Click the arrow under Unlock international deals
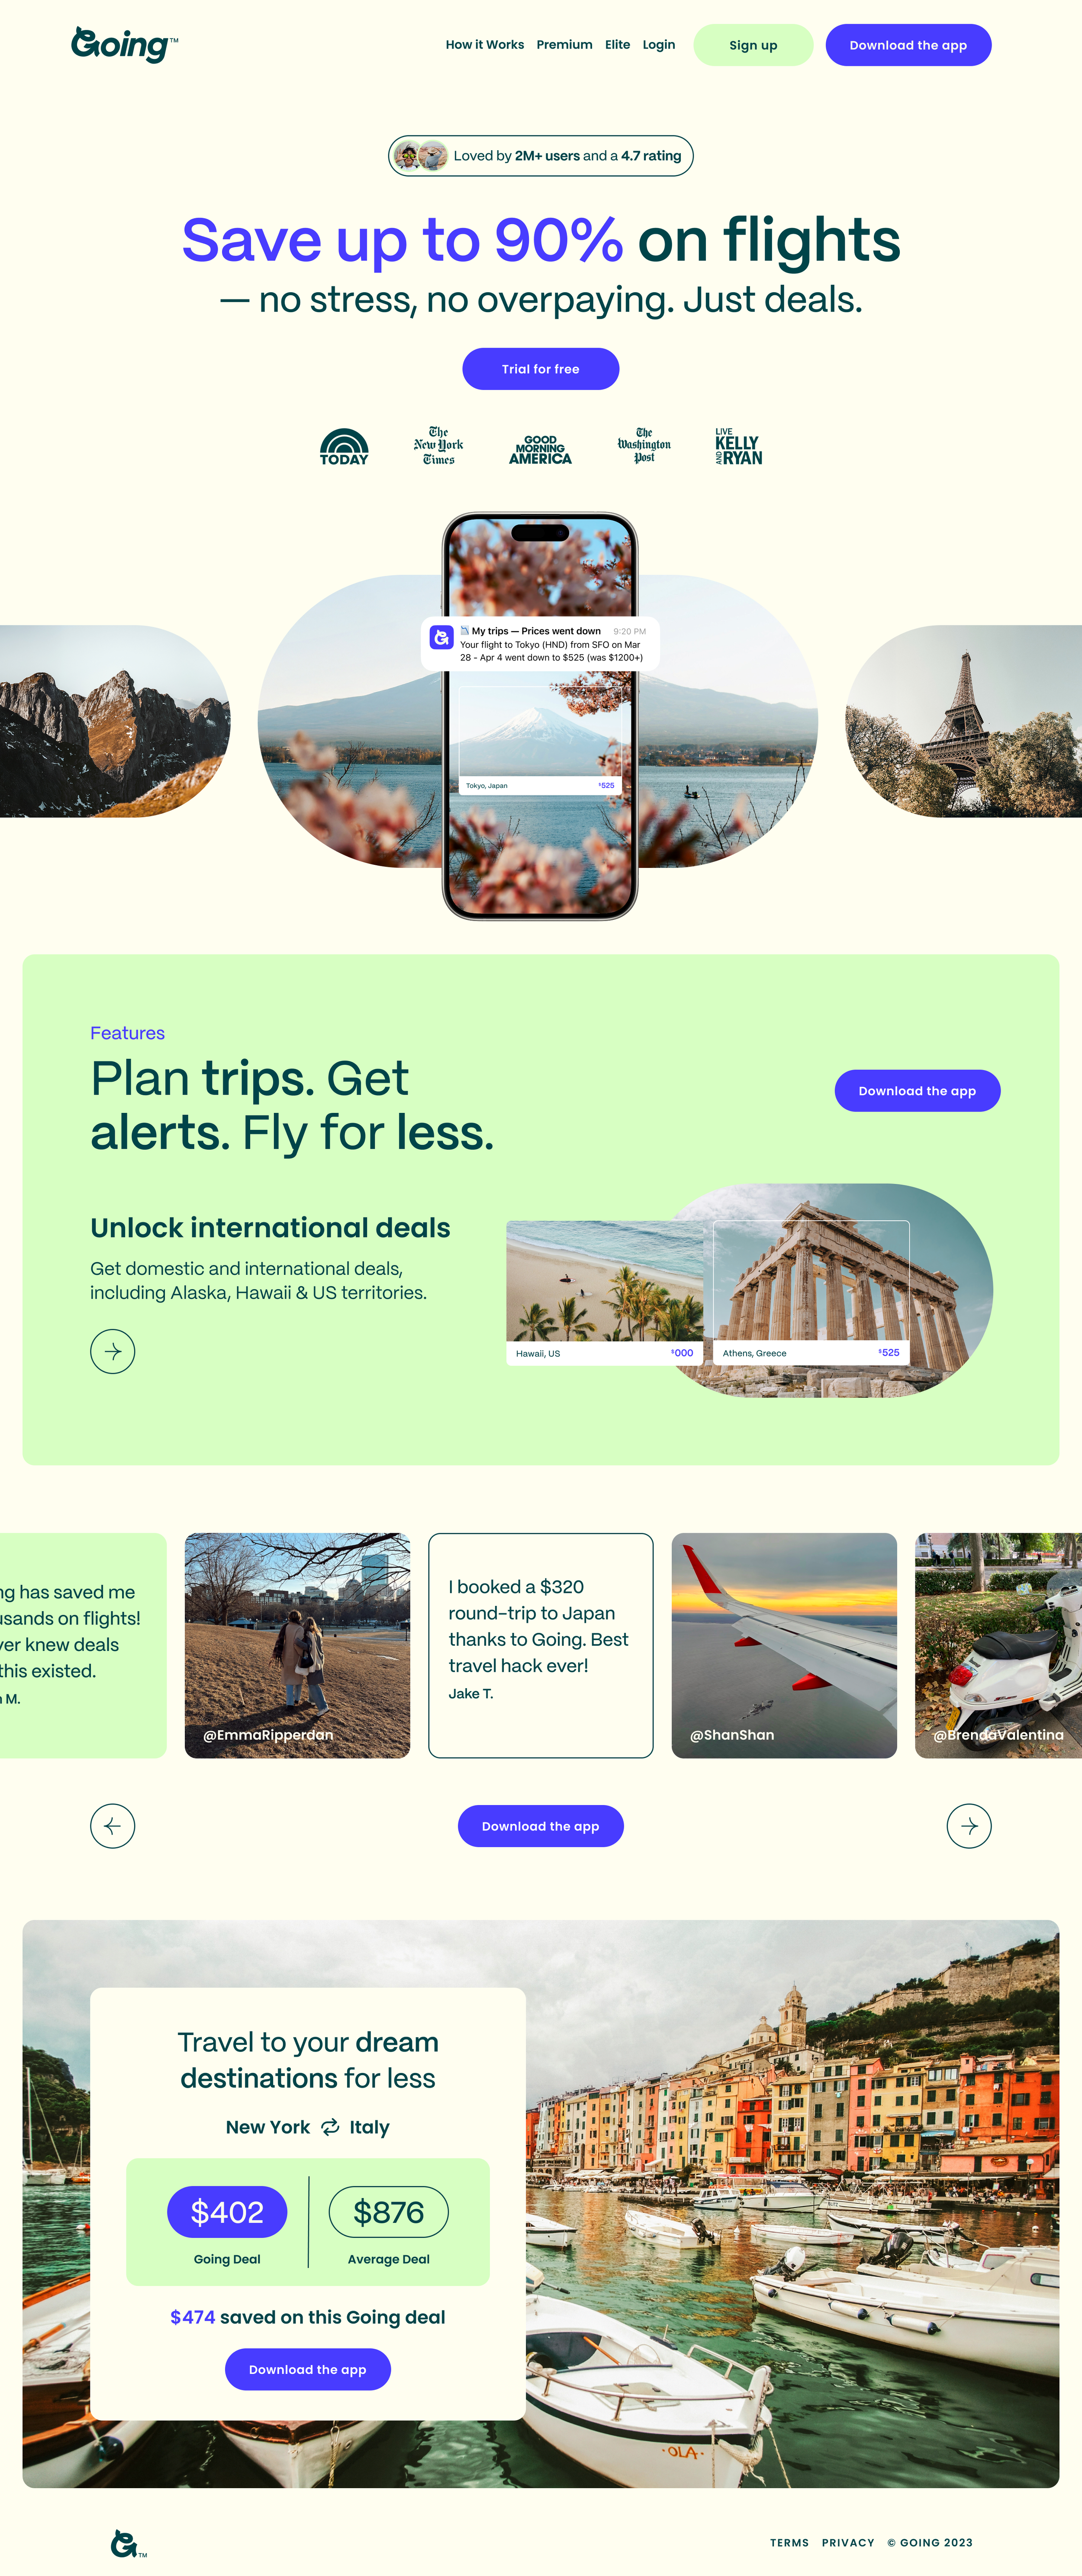The height and width of the screenshot is (2576, 1082). [x=113, y=1351]
